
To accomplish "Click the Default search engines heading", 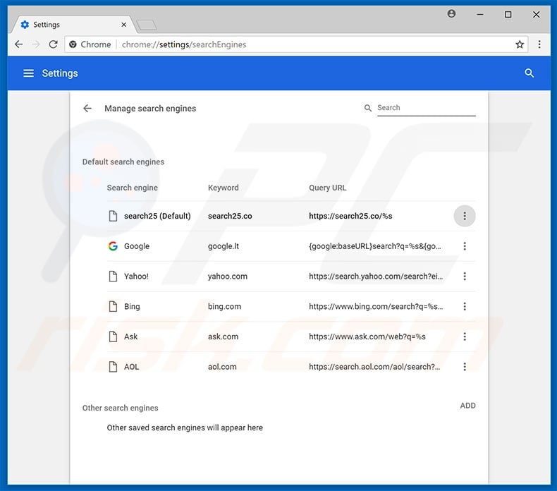I will 123,162.
